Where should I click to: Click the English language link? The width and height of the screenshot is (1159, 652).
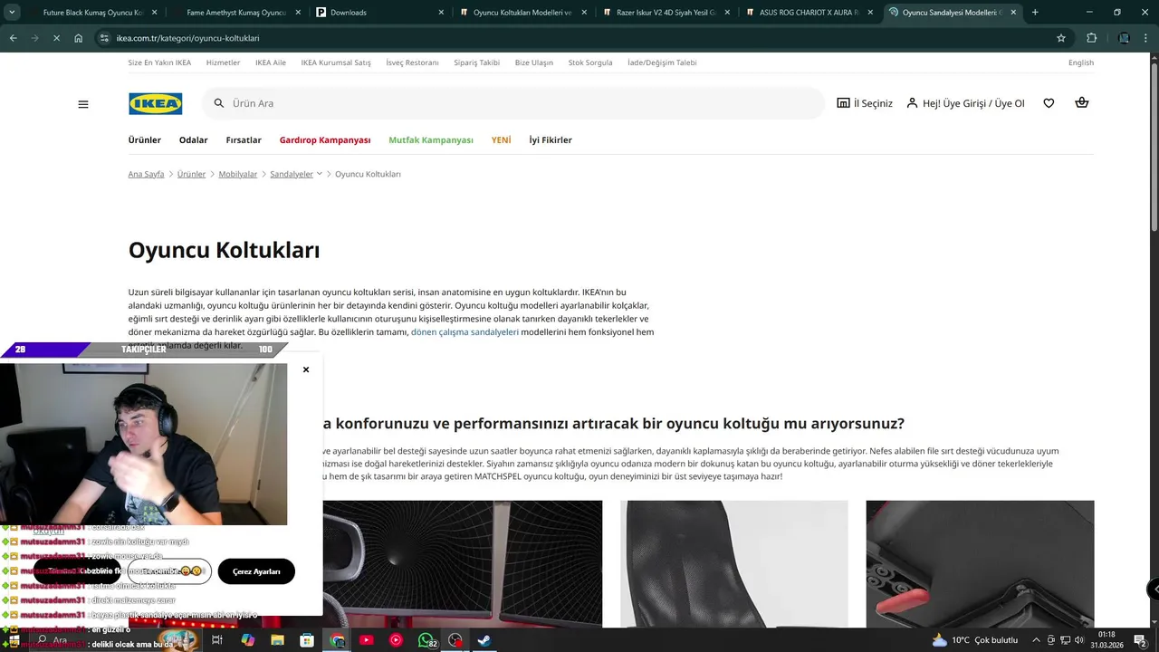[x=1081, y=62]
